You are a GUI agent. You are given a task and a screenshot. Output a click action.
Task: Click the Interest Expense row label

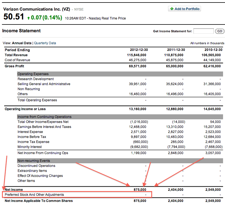[x=30, y=132]
